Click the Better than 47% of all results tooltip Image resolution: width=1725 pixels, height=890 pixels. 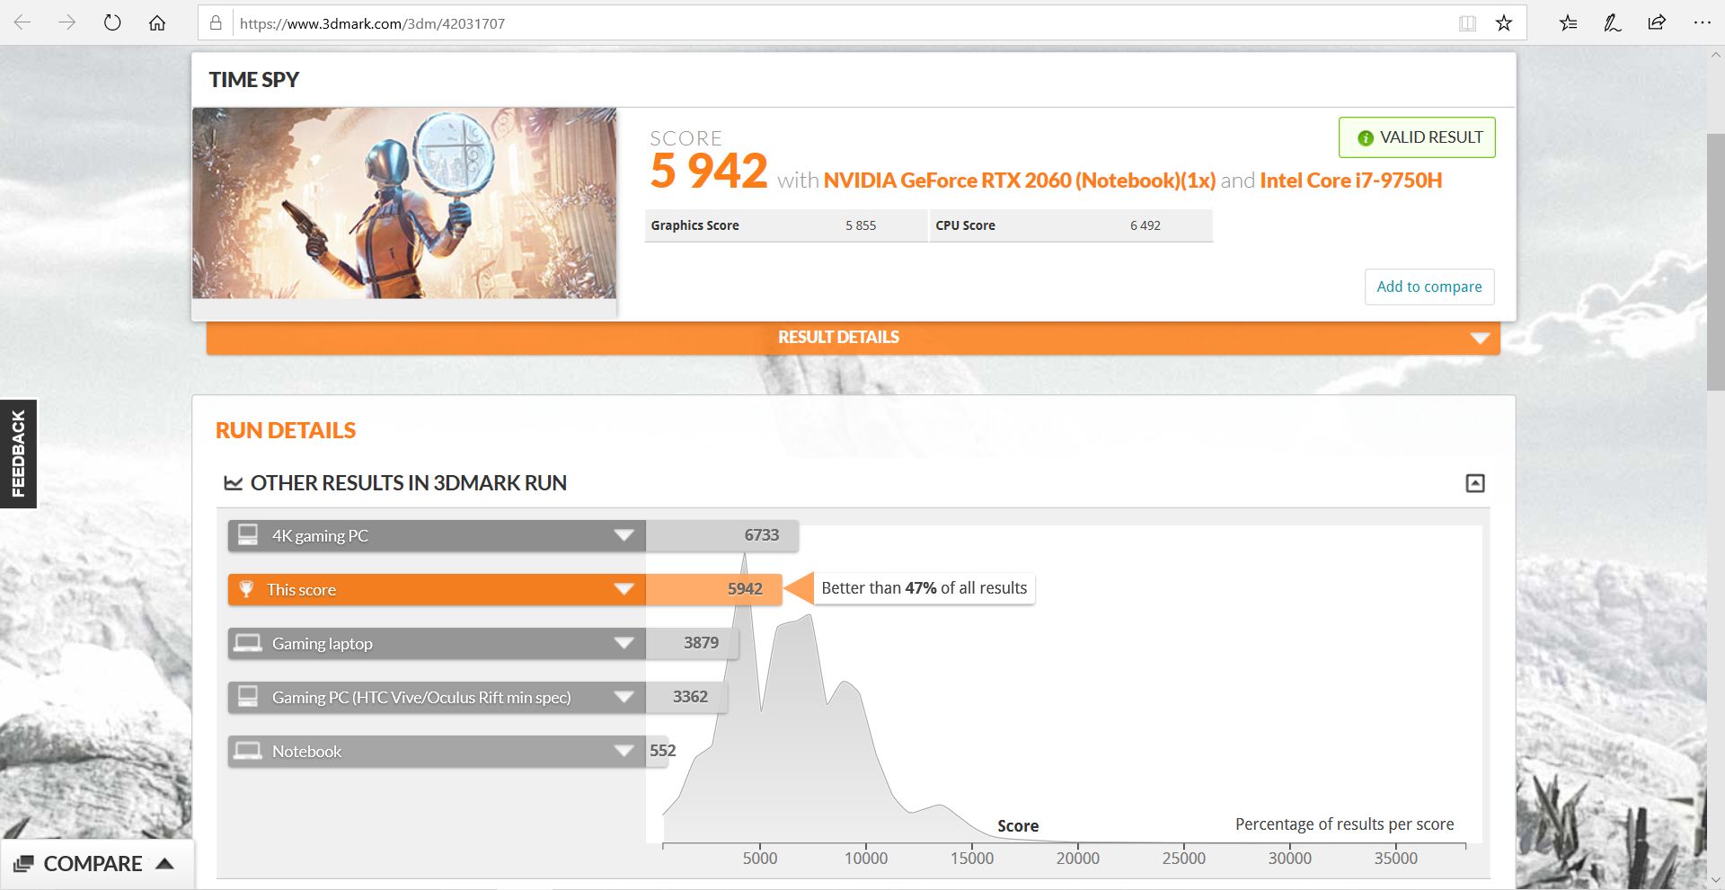click(x=924, y=588)
